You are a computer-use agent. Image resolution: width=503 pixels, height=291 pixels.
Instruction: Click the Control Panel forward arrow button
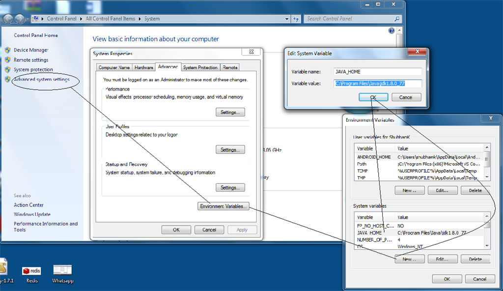pos(19,19)
